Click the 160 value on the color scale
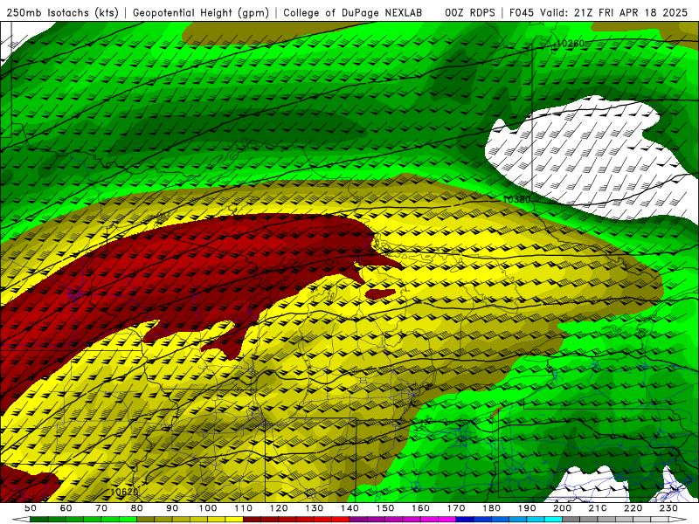The image size is (699, 524). pos(421,508)
